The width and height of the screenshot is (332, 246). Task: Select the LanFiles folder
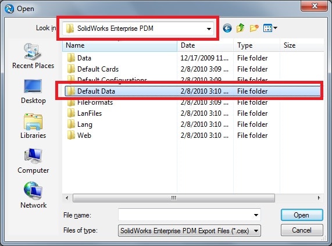click(x=90, y=113)
